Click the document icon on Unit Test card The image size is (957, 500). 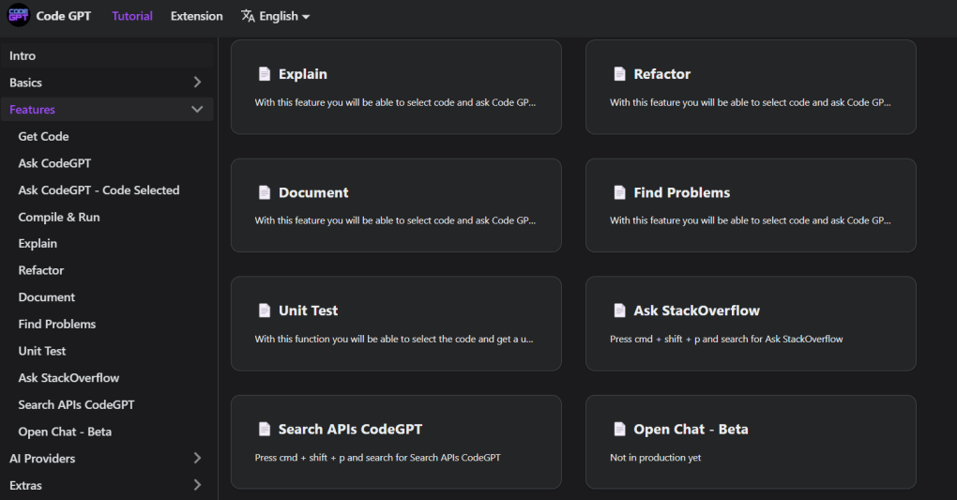(265, 311)
